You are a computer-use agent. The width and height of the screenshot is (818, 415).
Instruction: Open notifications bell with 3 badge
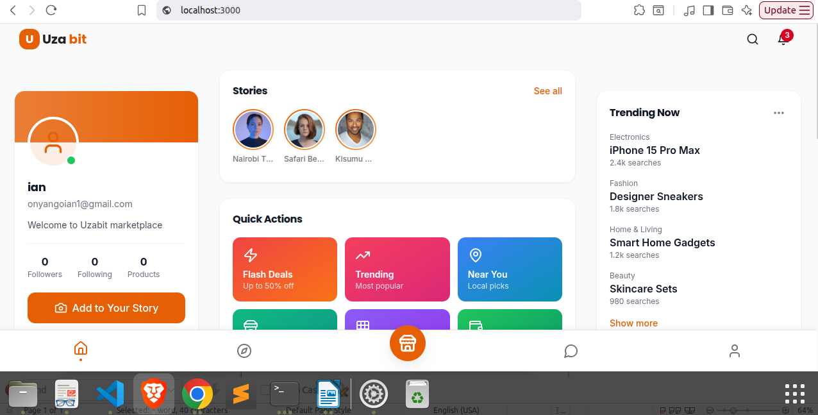(782, 39)
